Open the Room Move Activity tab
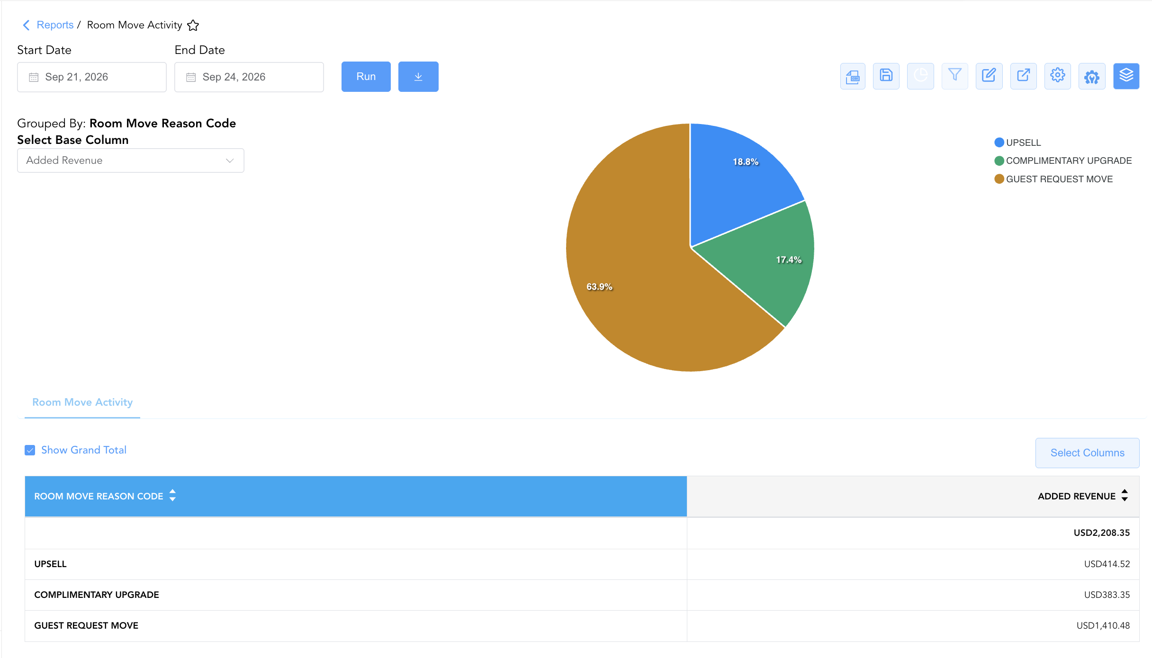The height and width of the screenshot is (658, 1152). tap(82, 402)
